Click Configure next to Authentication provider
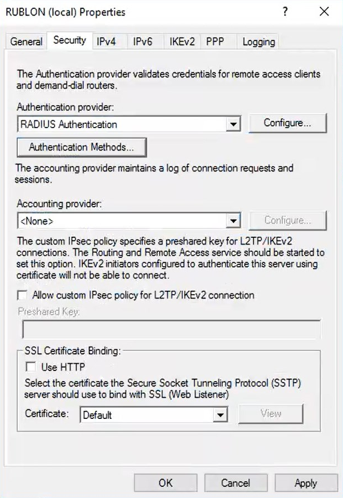 tap(287, 123)
